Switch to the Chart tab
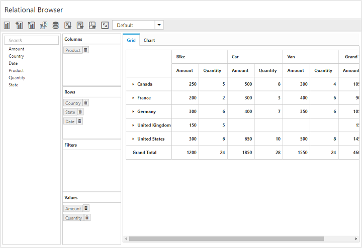 149,40
